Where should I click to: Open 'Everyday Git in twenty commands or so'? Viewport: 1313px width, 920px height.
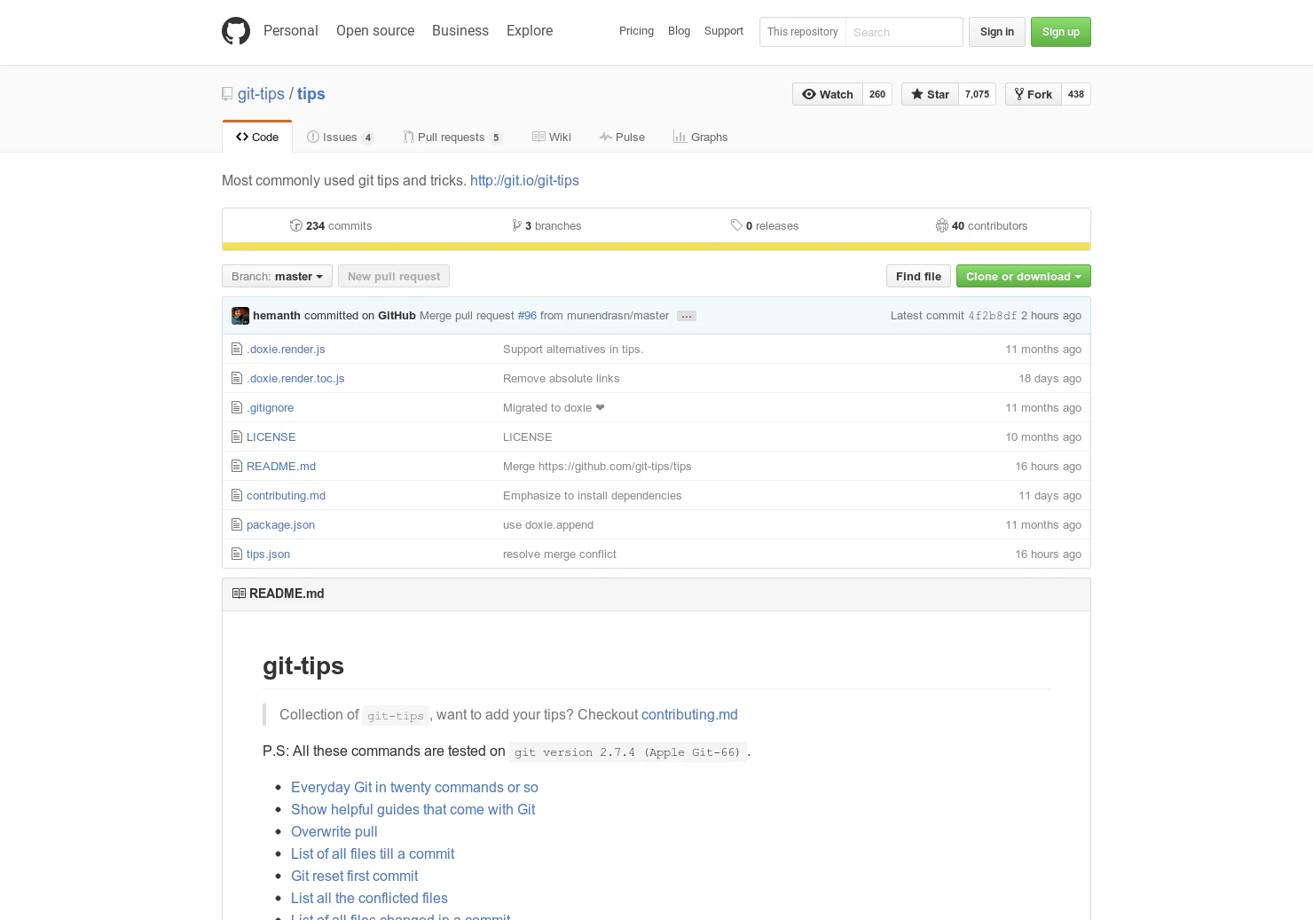click(x=414, y=787)
